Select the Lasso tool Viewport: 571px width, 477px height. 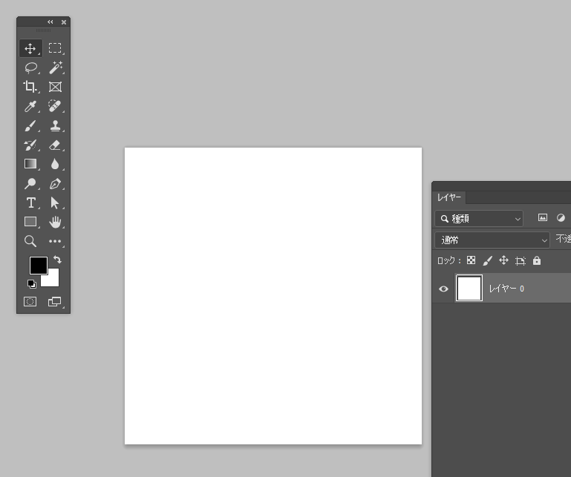(30, 68)
